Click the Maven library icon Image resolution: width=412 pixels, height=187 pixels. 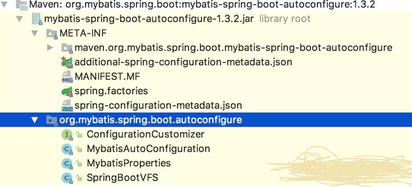pos(23,5)
